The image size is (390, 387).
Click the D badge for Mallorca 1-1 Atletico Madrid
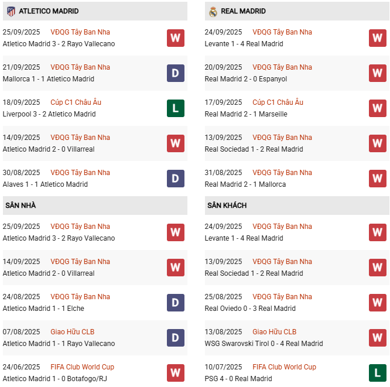coord(176,73)
